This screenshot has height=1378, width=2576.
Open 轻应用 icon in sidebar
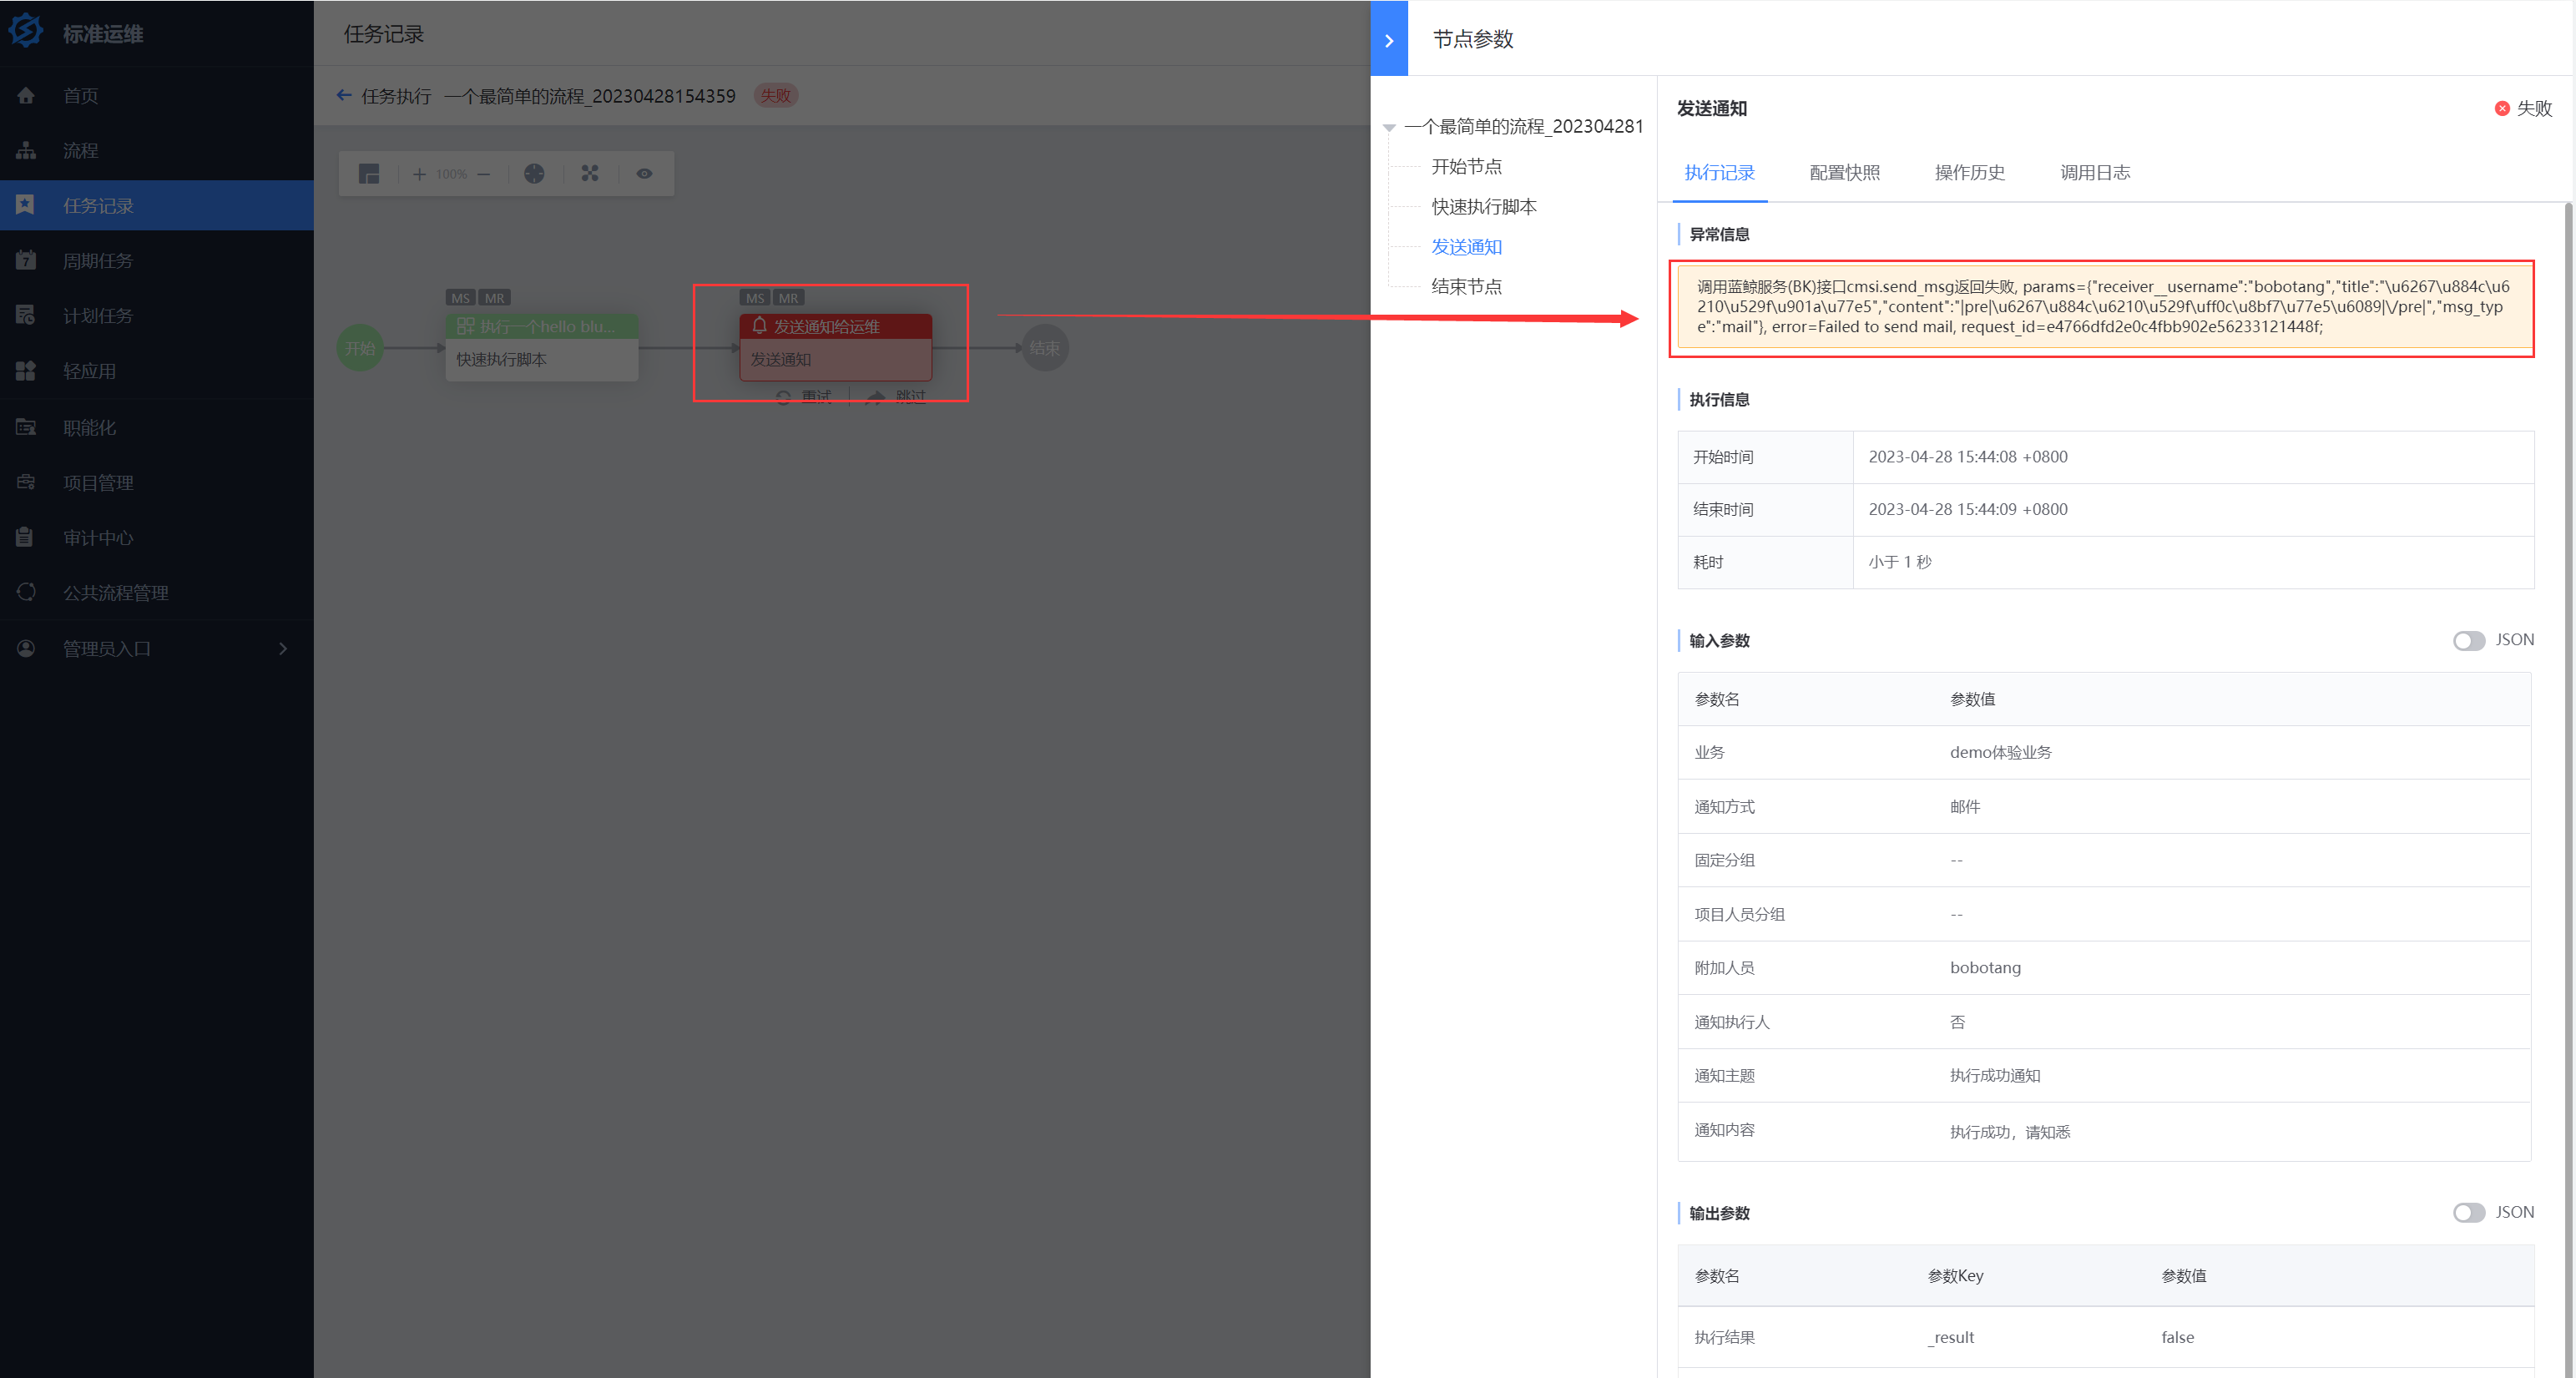(26, 371)
